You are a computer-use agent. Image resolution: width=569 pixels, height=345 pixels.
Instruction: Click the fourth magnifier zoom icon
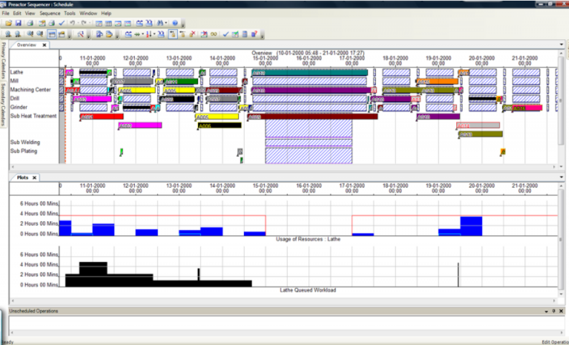click(x=40, y=34)
